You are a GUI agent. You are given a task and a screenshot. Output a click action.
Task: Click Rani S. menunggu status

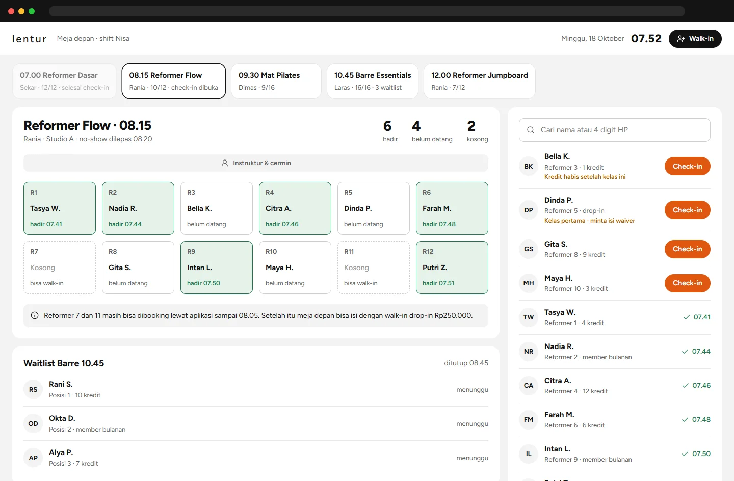click(472, 390)
